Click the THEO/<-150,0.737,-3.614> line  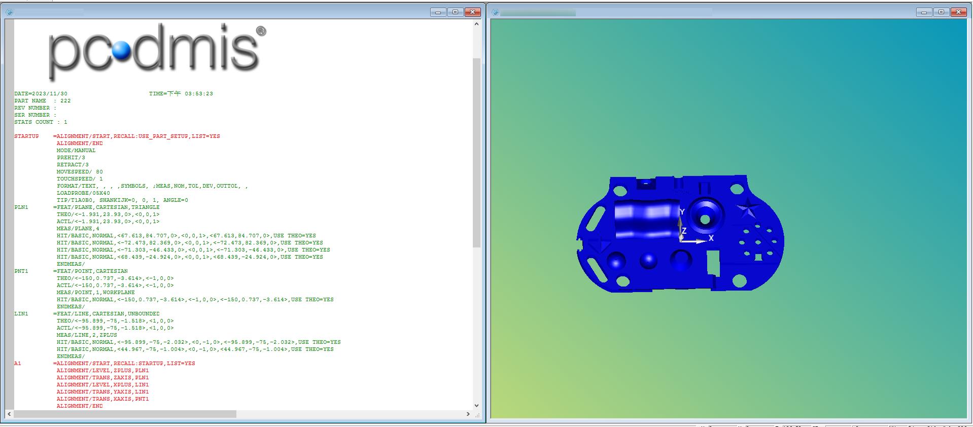[115, 278]
